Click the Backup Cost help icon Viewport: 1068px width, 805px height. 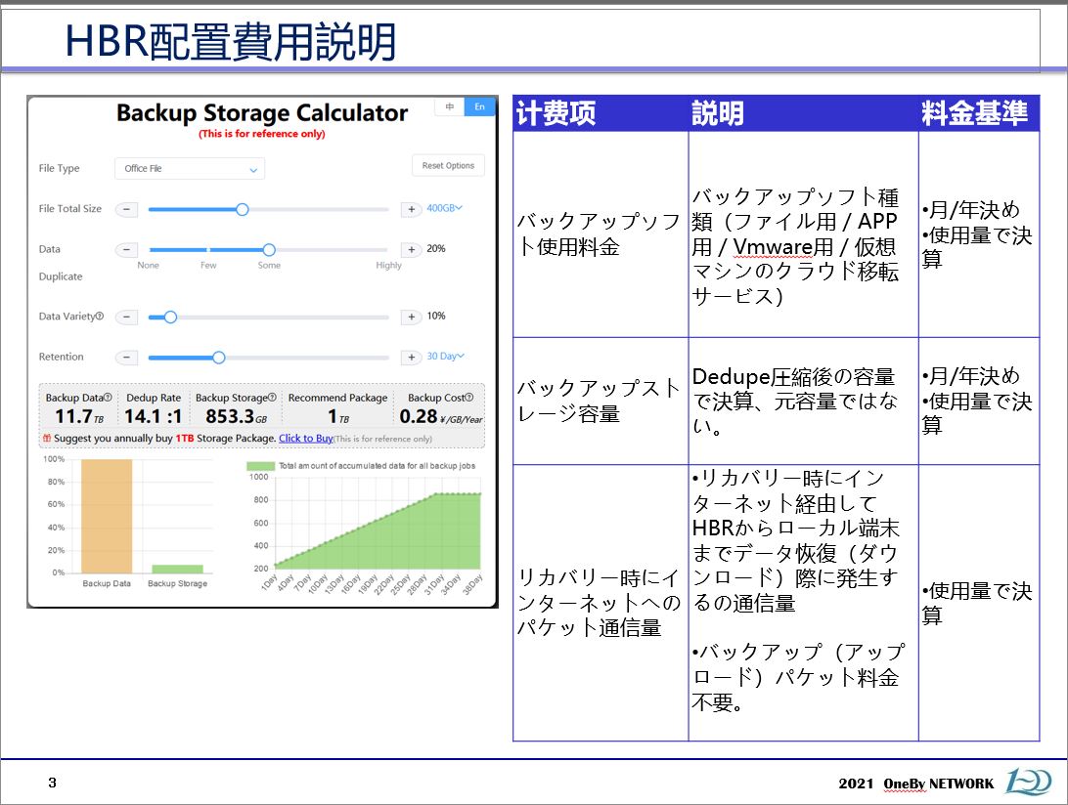(x=468, y=398)
